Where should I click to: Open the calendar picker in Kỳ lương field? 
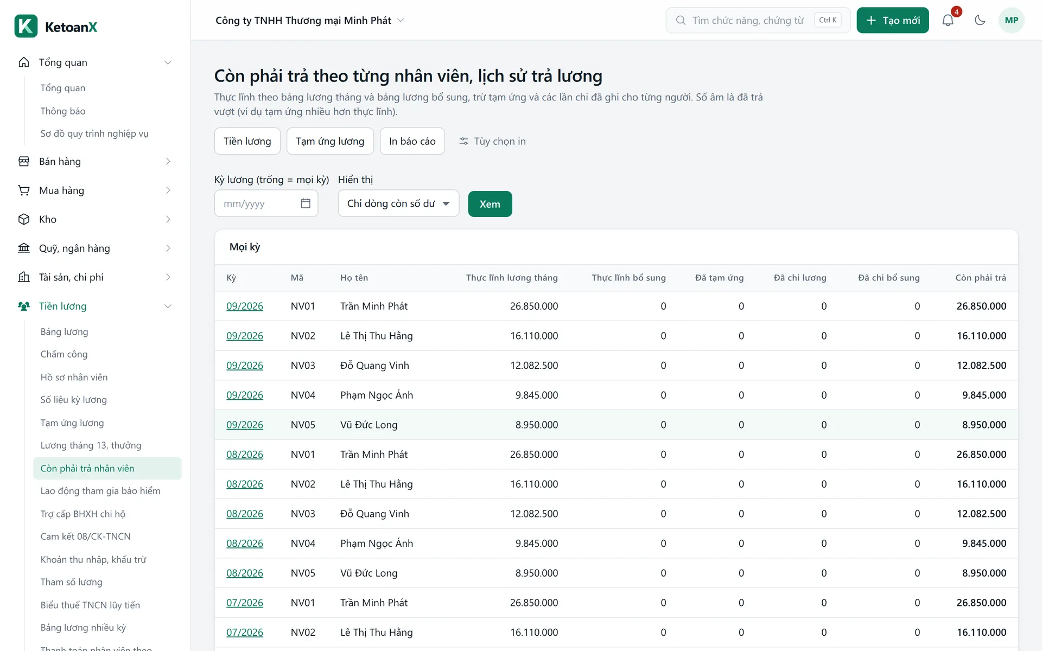(x=306, y=203)
